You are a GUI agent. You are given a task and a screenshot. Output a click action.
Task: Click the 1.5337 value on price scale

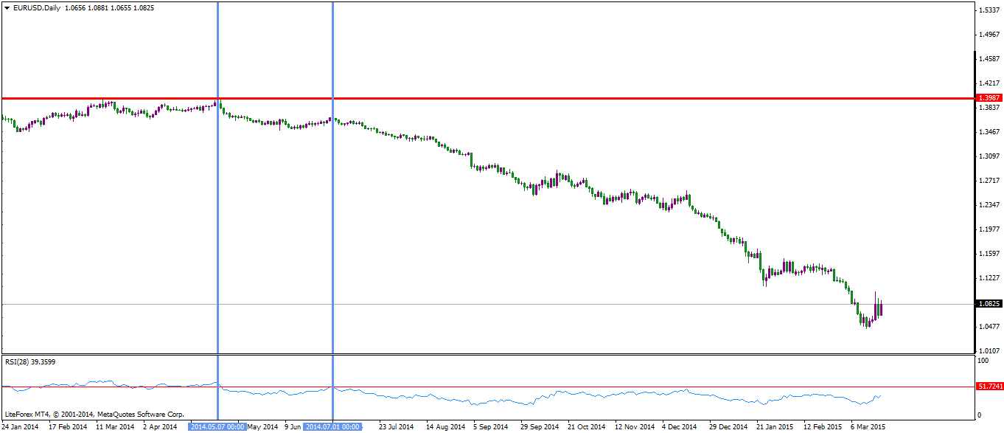(x=988, y=10)
